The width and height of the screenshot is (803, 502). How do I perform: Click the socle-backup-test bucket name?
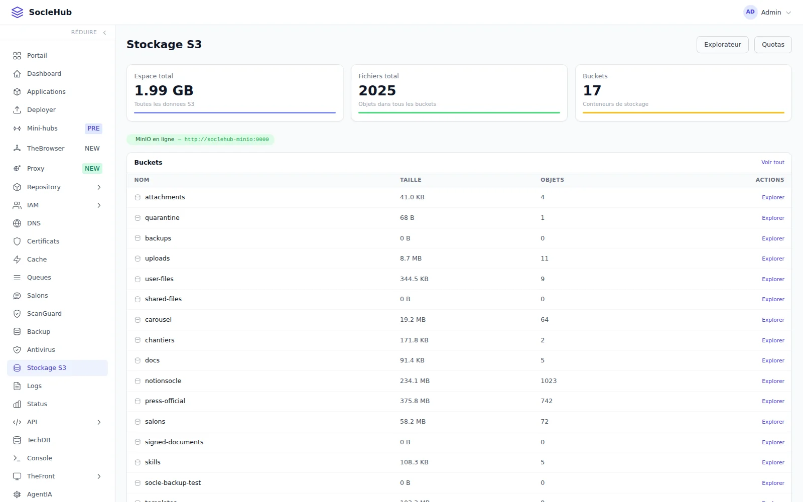(x=173, y=483)
